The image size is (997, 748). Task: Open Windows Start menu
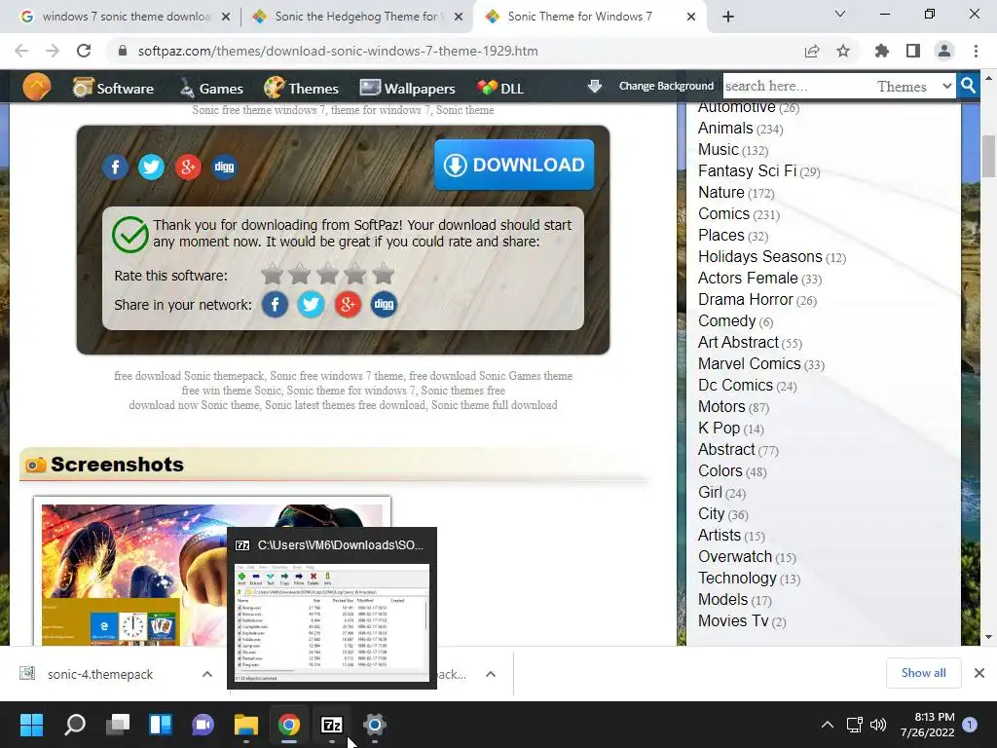tap(32, 725)
